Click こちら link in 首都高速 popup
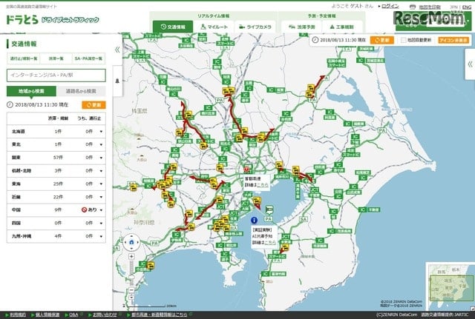This screenshot has height=319, width=475. [x=262, y=185]
